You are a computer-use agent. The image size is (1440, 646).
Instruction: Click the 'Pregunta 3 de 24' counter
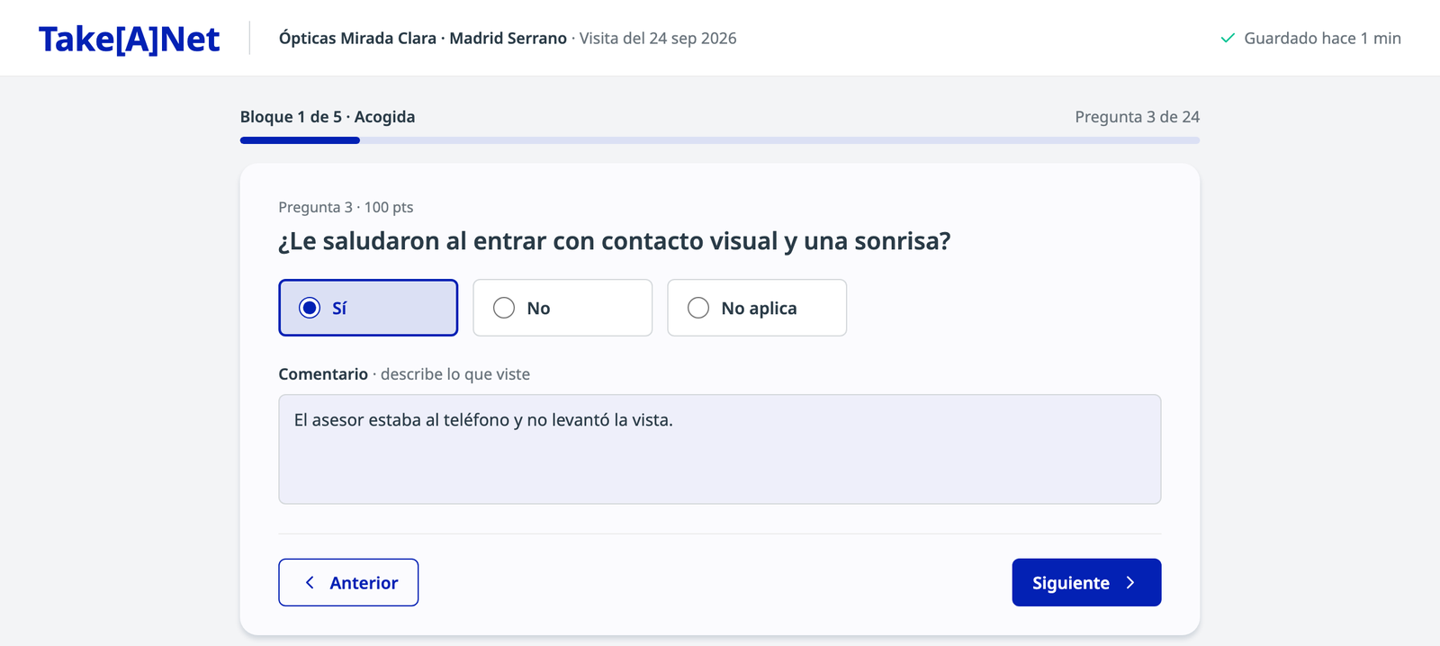pos(1137,117)
